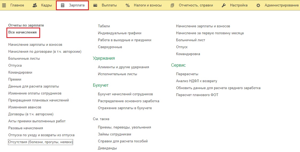Open Справки для расчета пособий

coord(123,141)
